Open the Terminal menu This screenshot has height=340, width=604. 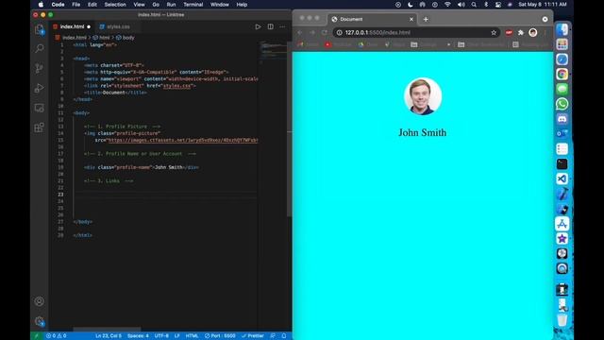pos(193,5)
